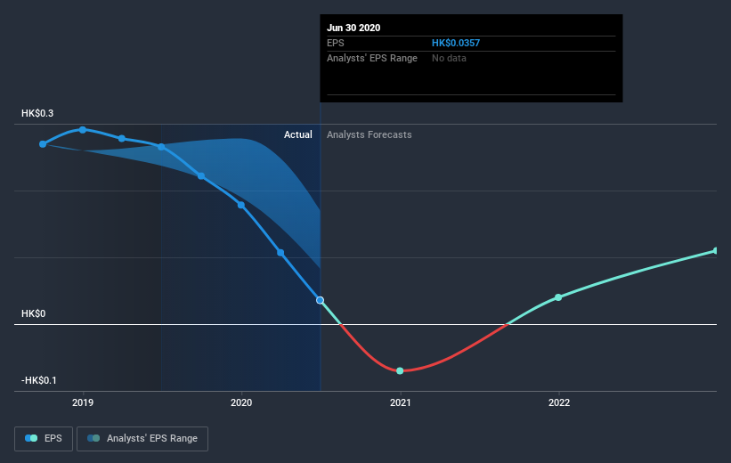This screenshot has height=463, width=731.
Task: Click the HK$0 y-axis label
Action: tap(33, 313)
